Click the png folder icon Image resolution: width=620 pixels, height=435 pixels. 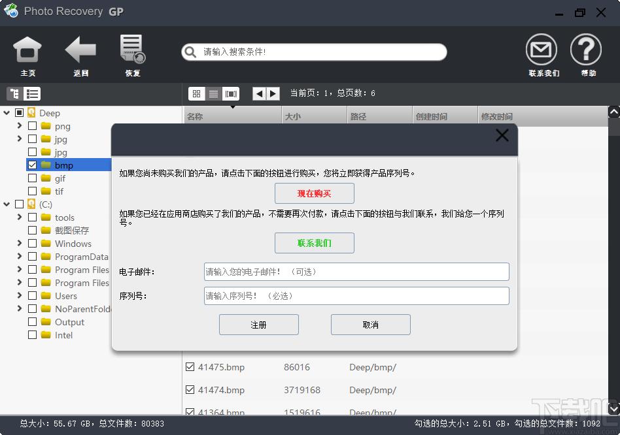coord(46,126)
